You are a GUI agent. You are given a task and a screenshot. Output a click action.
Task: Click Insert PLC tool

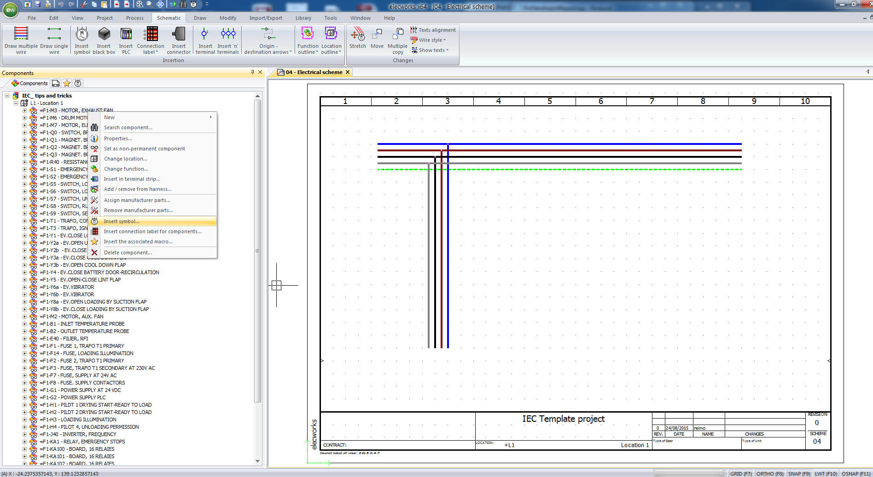126,40
